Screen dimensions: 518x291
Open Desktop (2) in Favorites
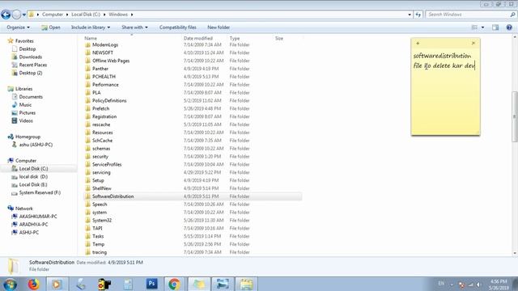[x=31, y=73]
